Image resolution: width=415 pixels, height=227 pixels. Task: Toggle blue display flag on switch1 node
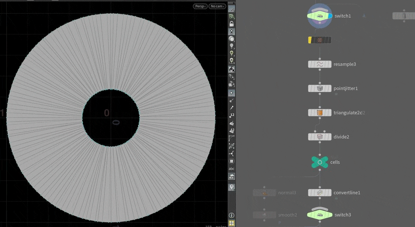click(x=330, y=16)
